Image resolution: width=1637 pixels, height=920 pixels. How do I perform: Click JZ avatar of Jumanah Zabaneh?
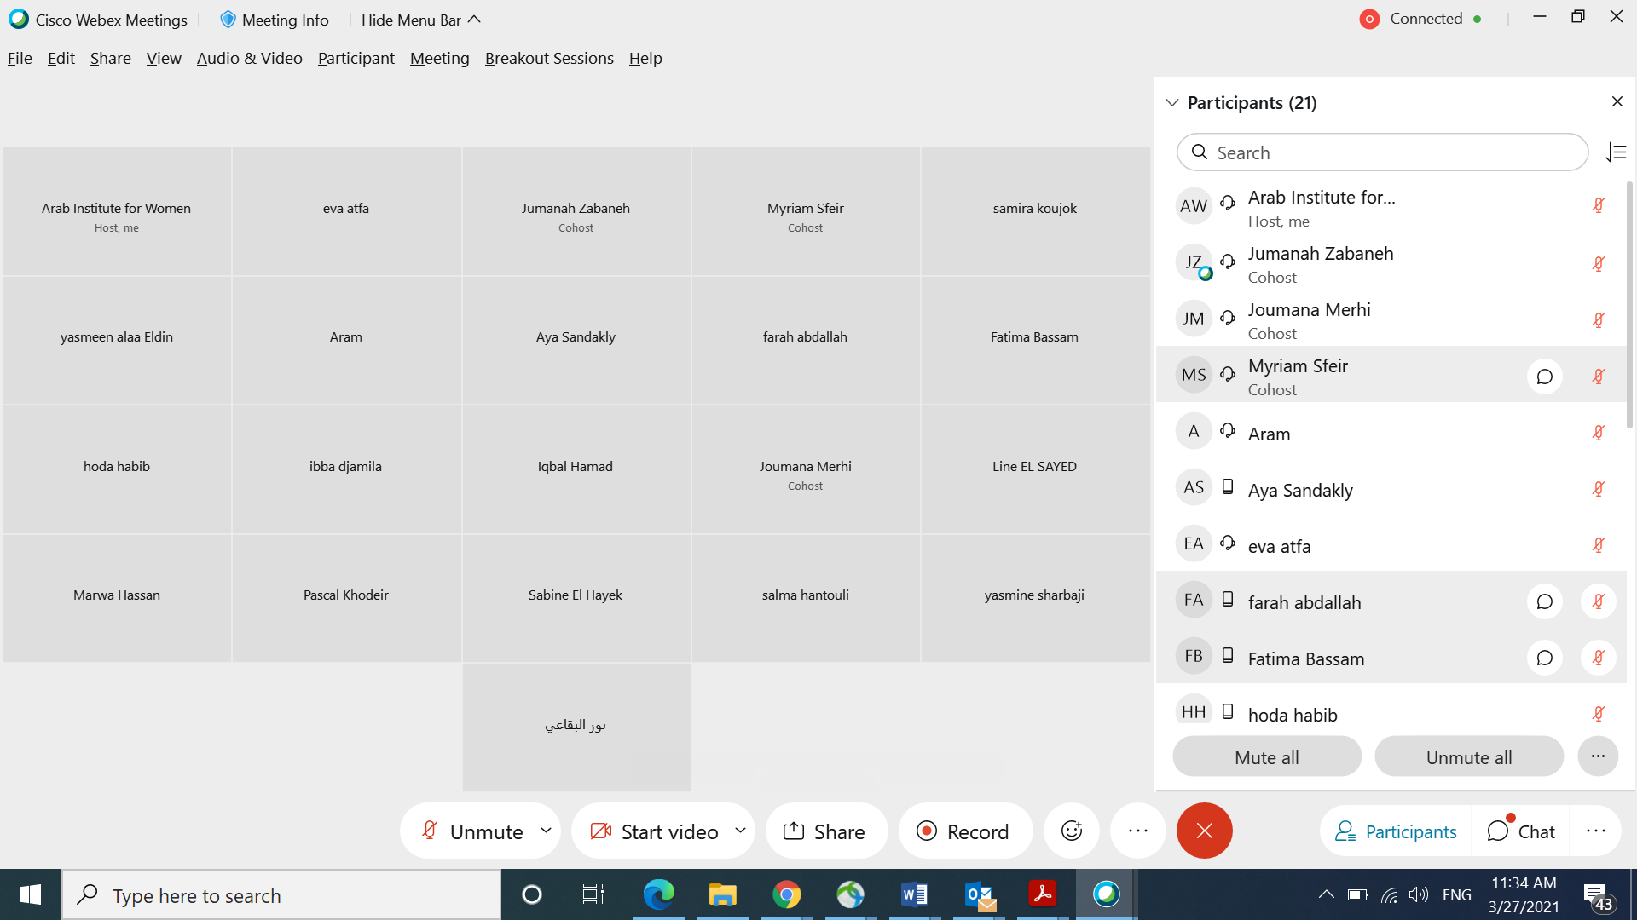tap(1194, 262)
